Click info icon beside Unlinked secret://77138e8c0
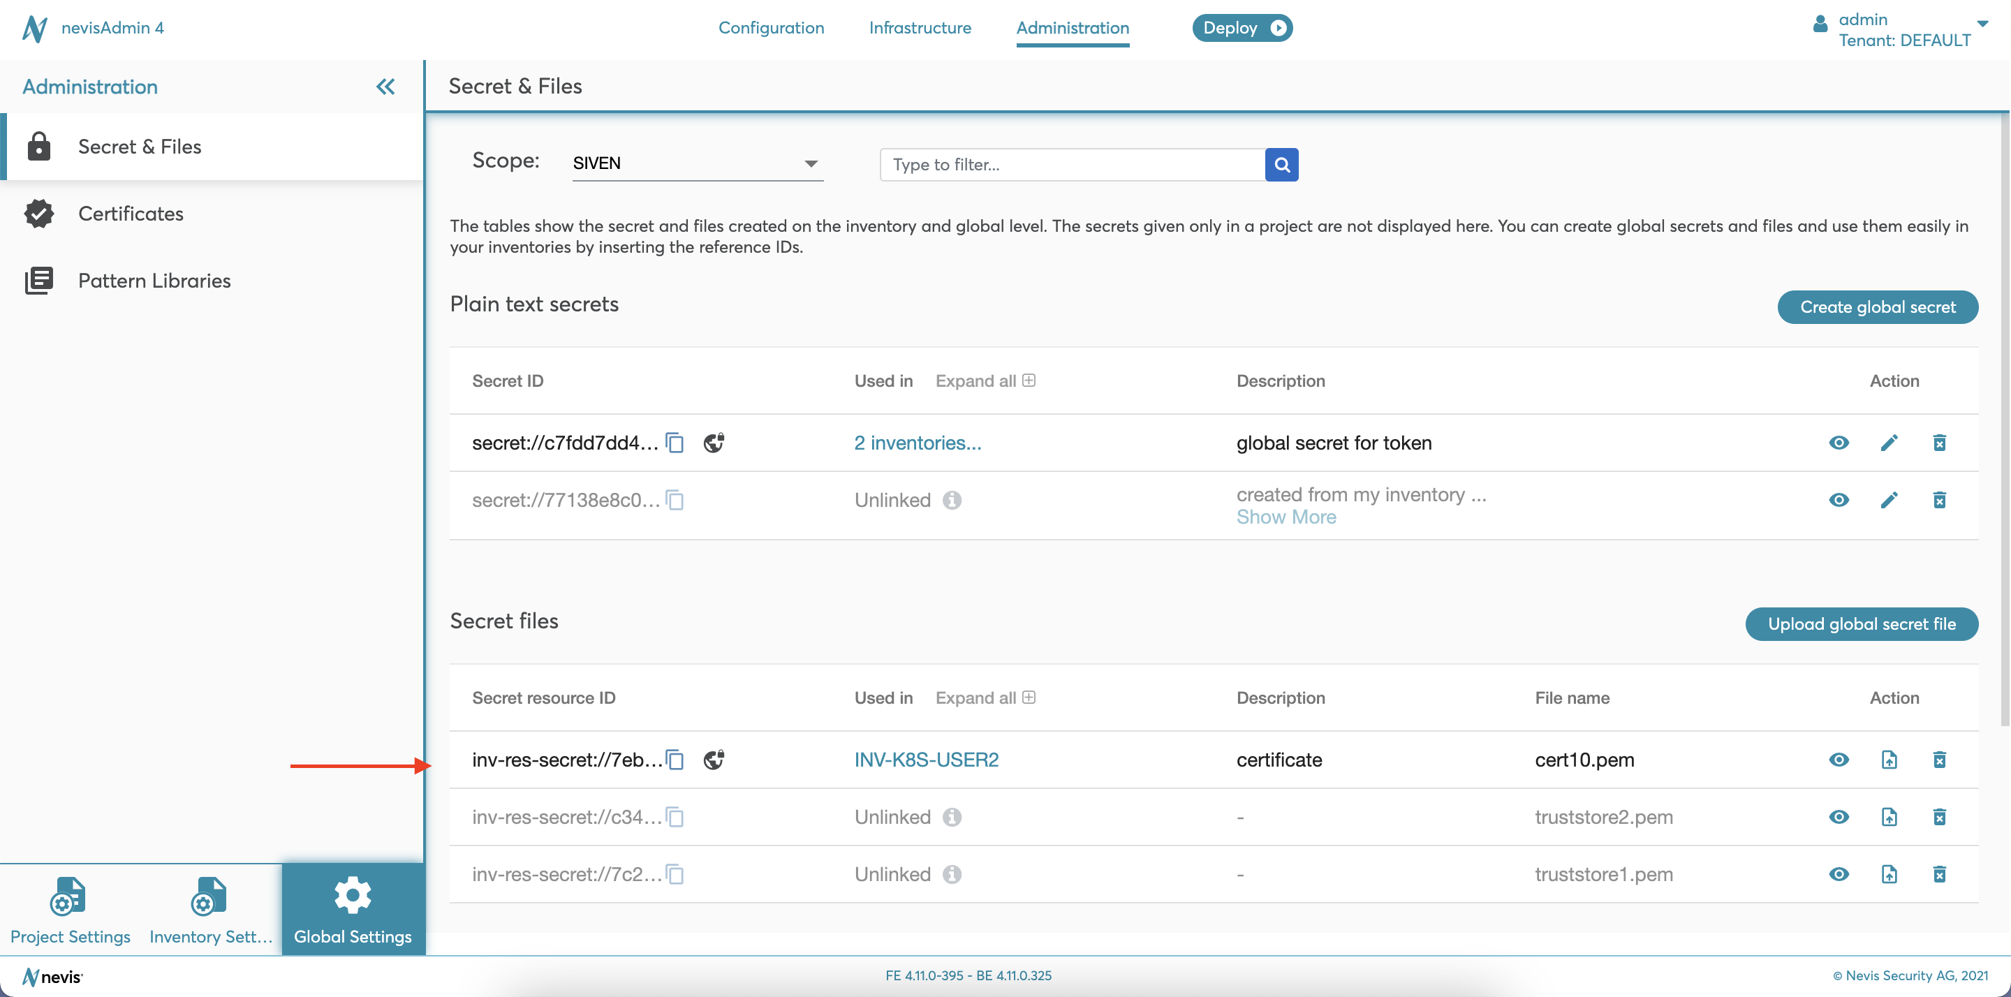The width and height of the screenshot is (2011, 997). (x=952, y=500)
